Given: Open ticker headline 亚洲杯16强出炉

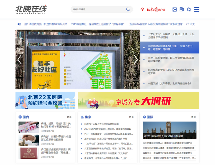Looking at the screenshot, I should tap(156, 24).
